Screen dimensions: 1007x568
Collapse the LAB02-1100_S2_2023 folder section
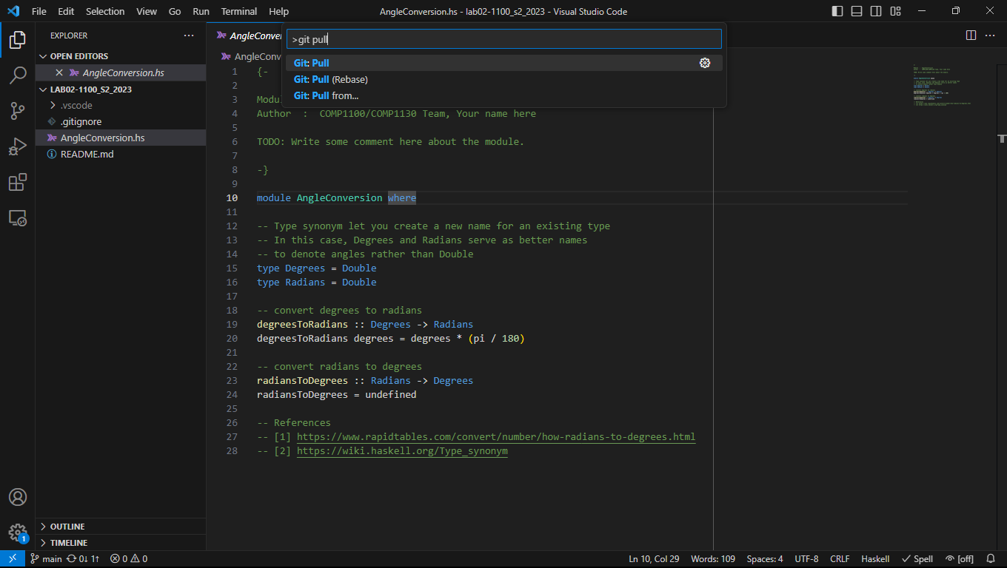pyautogui.click(x=121, y=89)
